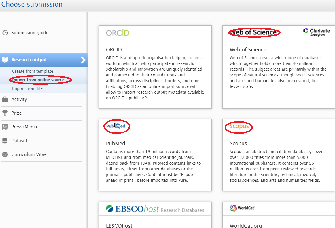Click the Choose submission heading
The image size is (335, 228).
tap(32, 4)
